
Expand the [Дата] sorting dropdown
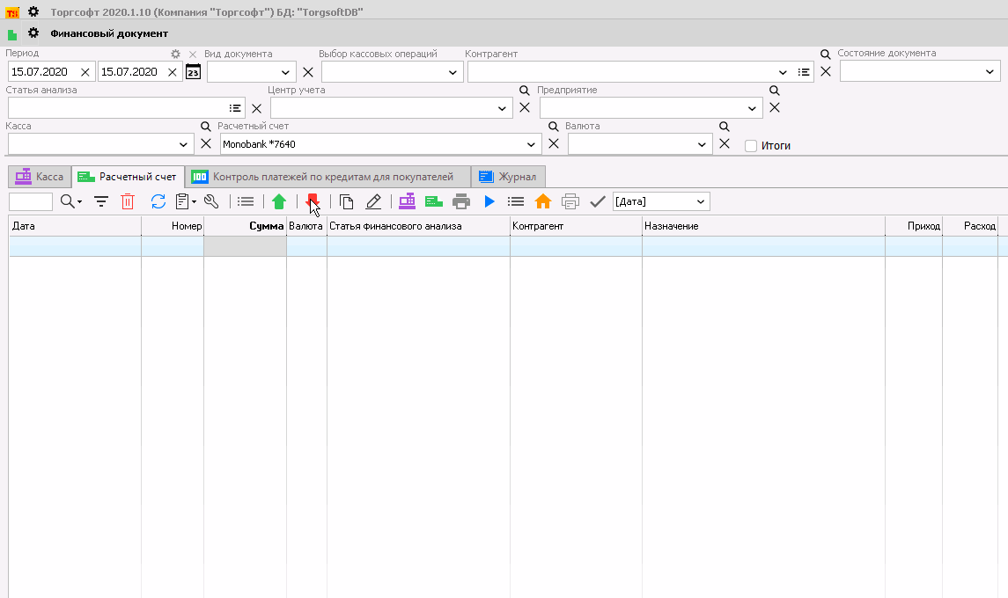coord(701,202)
